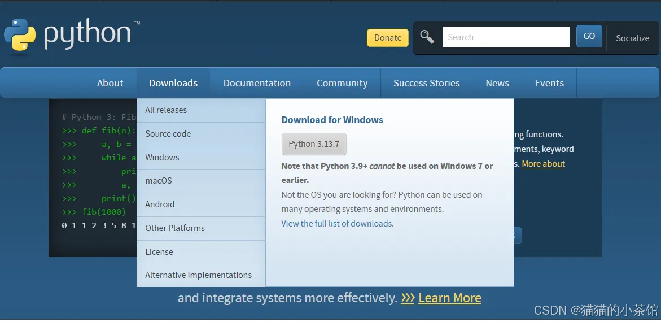Viewport: 661px width, 322px height.
Task: Click the Python logo icon
Action: 20,35
